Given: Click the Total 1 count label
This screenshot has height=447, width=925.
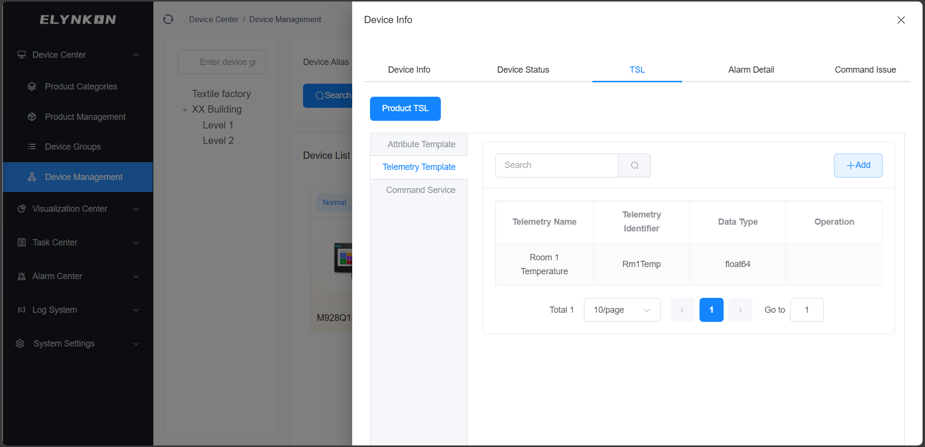Looking at the screenshot, I should [x=561, y=310].
